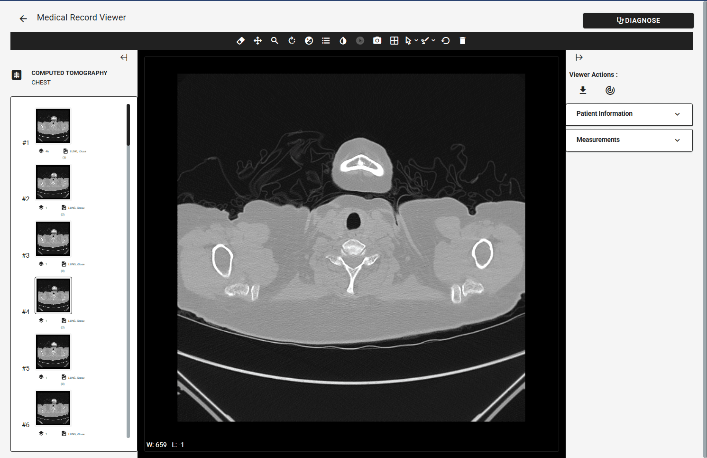Click the image file icon under series #4
The height and width of the screenshot is (458, 707).
pyautogui.click(x=64, y=320)
